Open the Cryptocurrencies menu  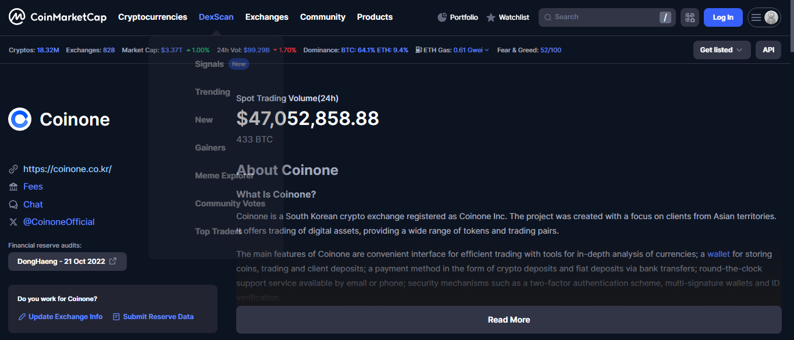tap(152, 17)
